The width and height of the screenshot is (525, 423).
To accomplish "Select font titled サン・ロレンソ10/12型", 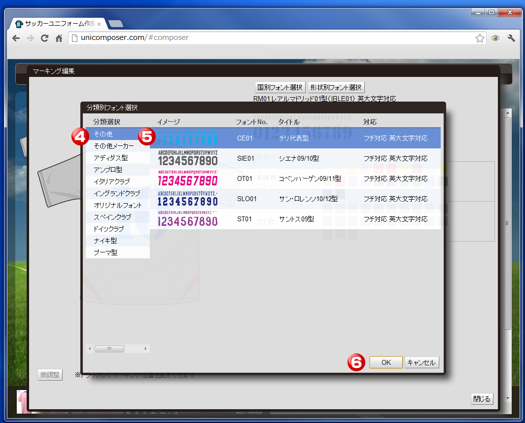I will (309, 199).
